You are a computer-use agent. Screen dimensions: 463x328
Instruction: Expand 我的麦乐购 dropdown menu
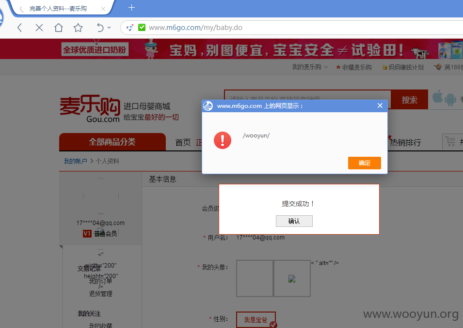click(310, 67)
